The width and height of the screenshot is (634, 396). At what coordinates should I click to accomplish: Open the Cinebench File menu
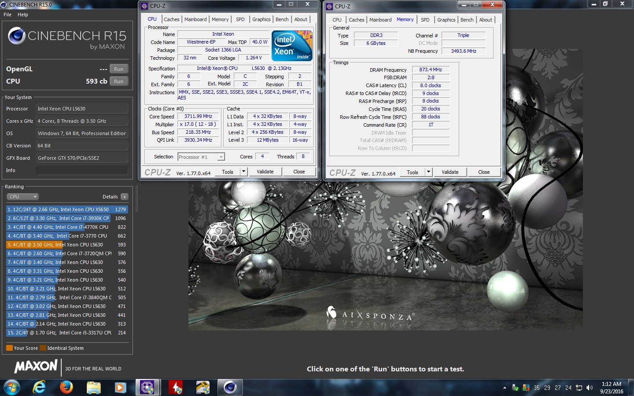click(7, 15)
